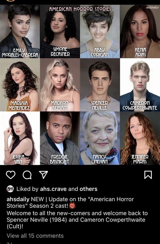Save the post with bookmark icon
Viewport: 160px width, 244px height.
click(148, 175)
